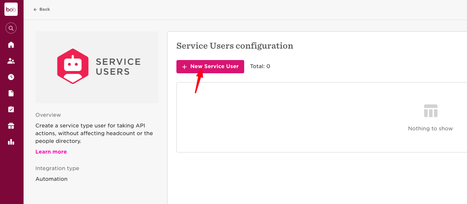Image resolution: width=467 pixels, height=204 pixels.
Task: Select the clipboard checkmark Tasks icon
Action: click(11, 109)
